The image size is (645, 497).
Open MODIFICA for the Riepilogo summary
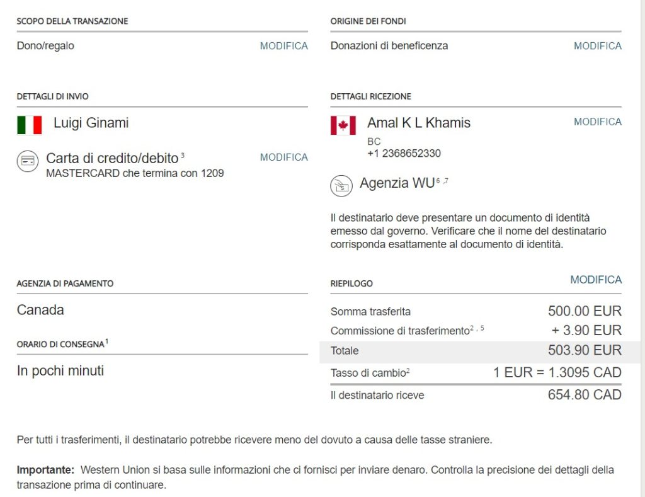pyautogui.click(x=596, y=280)
